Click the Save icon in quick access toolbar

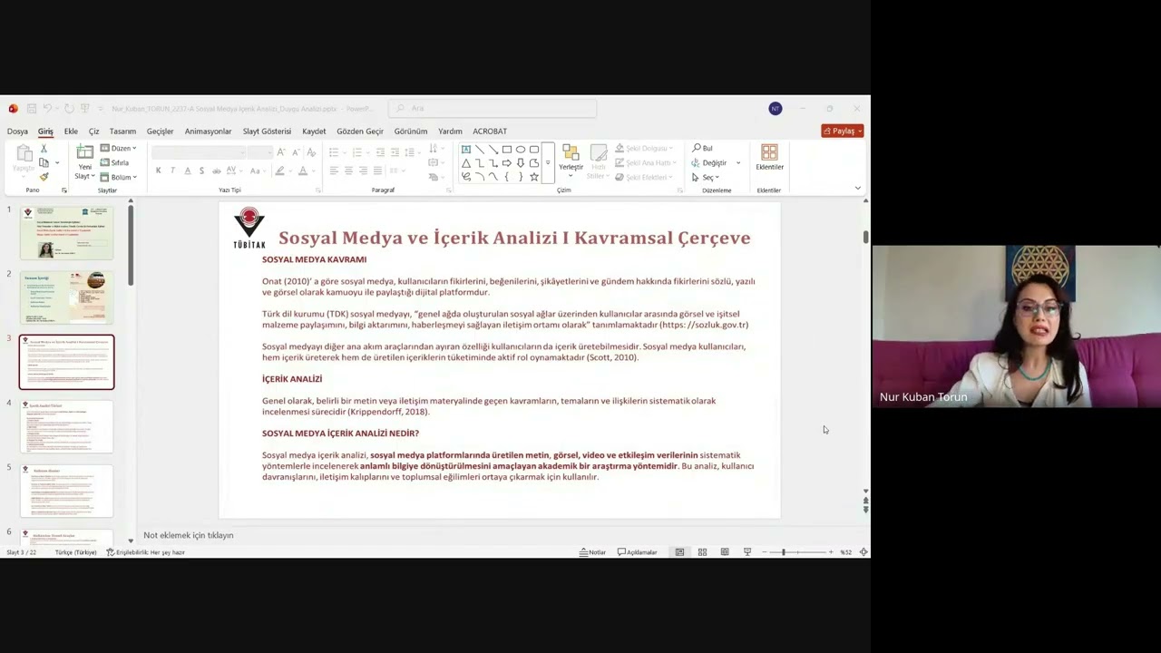pyautogui.click(x=32, y=109)
